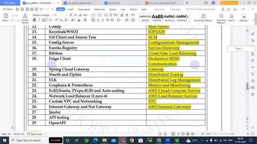The image size is (257, 144).
Task: Toggle Bold formatting
Action: pos(34,20)
